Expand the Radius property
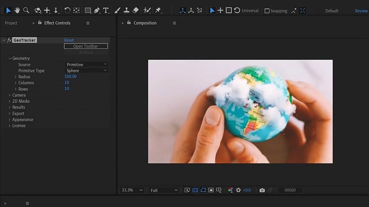Viewport: 369px width, 207px height. click(x=15, y=77)
